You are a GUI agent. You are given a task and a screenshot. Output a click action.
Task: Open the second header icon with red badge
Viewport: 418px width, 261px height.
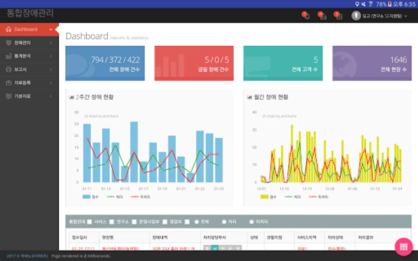322,15
